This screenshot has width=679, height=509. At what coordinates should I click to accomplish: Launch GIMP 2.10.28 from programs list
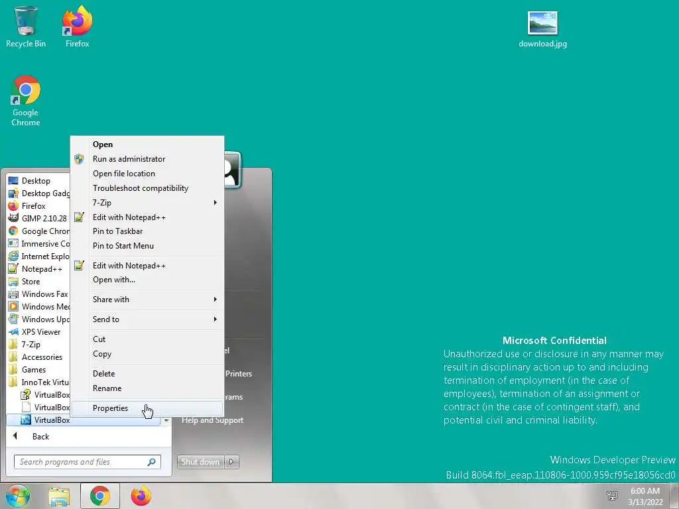click(x=38, y=218)
